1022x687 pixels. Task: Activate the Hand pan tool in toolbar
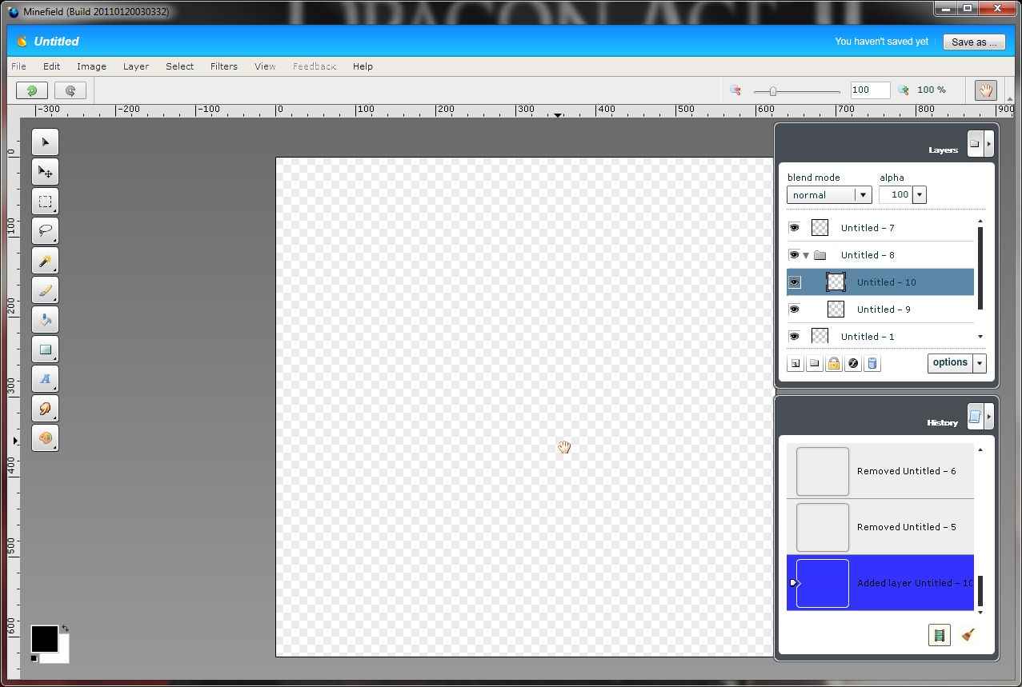[985, 90]
